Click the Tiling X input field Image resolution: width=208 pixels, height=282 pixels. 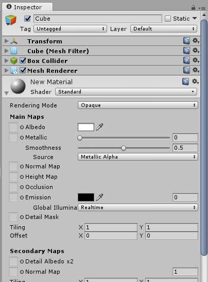coord(111,227)
